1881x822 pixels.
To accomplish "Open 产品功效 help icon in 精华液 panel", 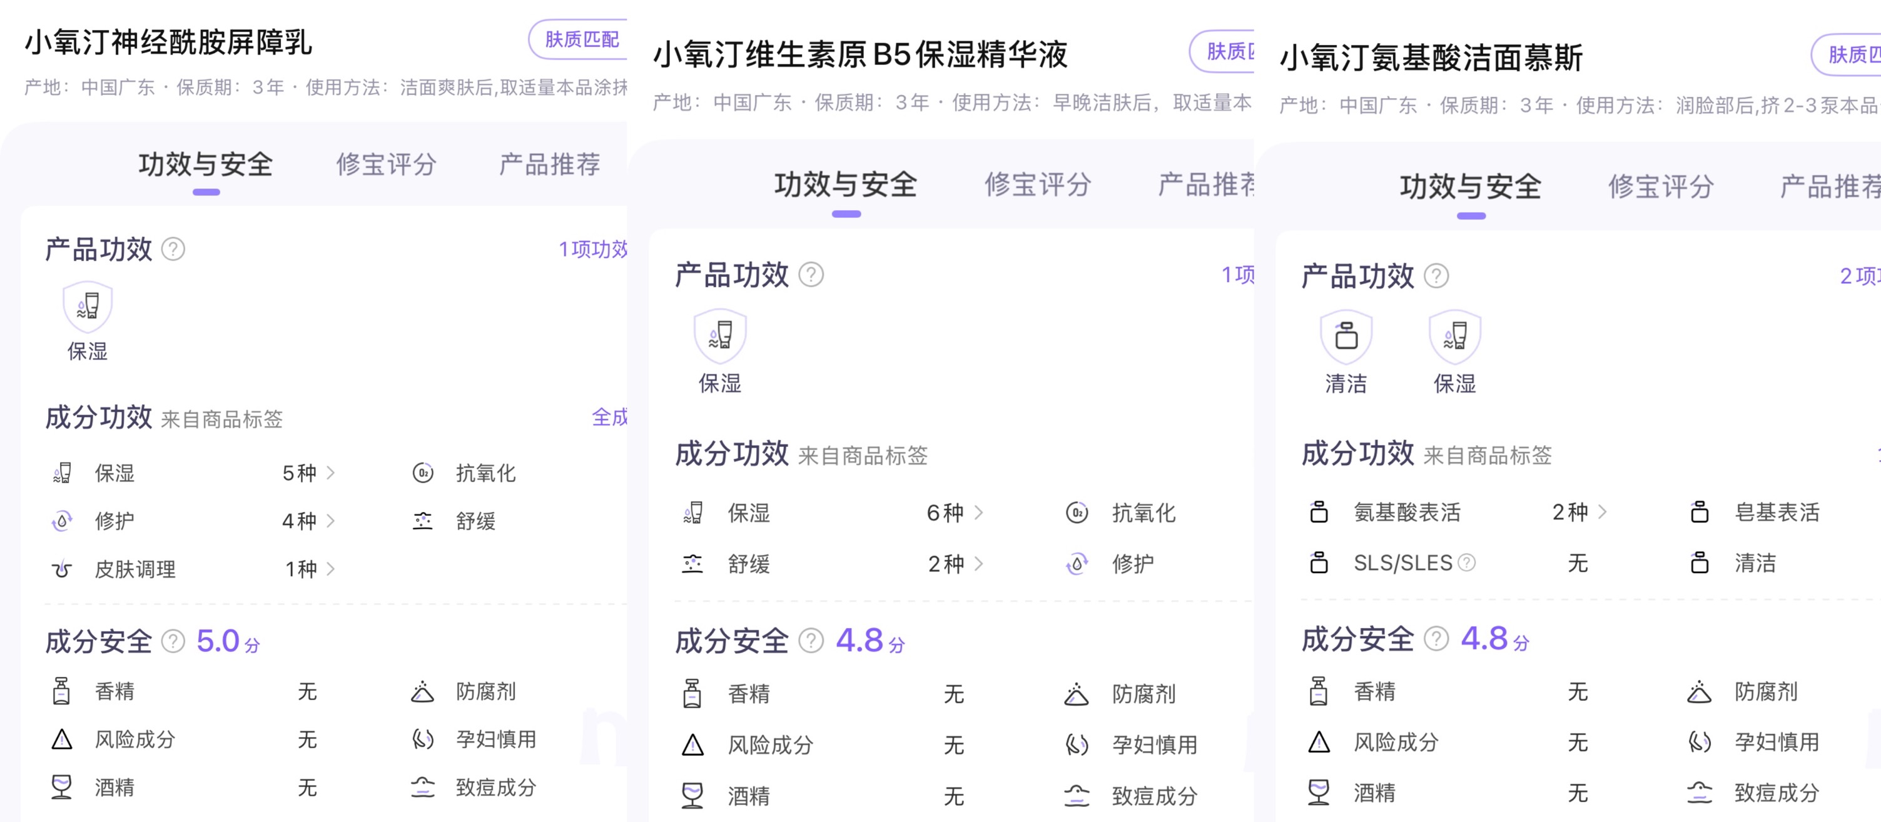I will coord(811,275).
